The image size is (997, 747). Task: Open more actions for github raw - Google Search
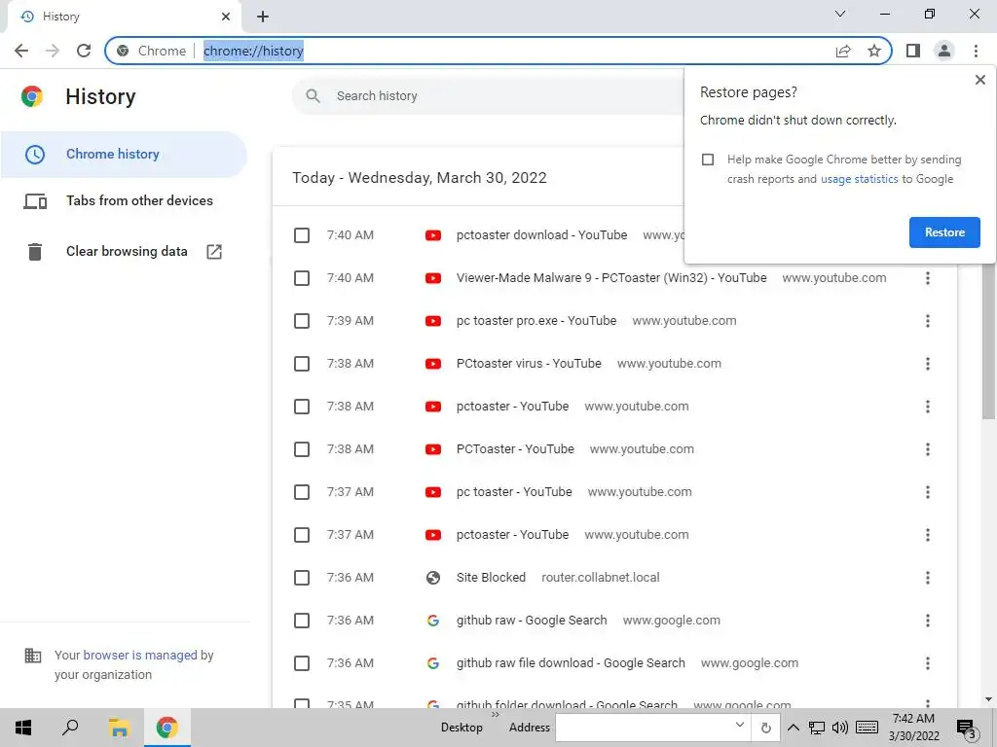tap(928, 621)
